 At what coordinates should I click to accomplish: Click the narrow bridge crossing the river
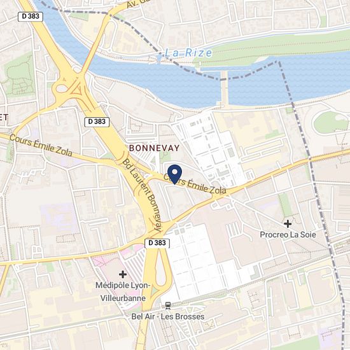click(x=225, y=88)
